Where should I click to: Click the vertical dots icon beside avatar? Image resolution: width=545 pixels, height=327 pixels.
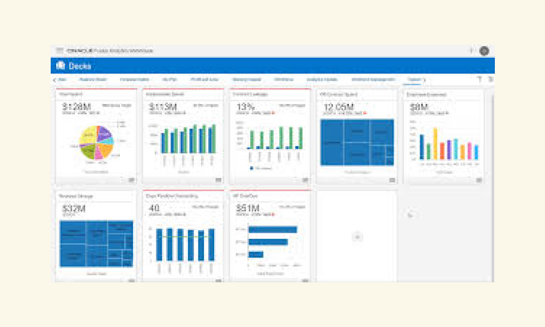(x=471, y=51)
